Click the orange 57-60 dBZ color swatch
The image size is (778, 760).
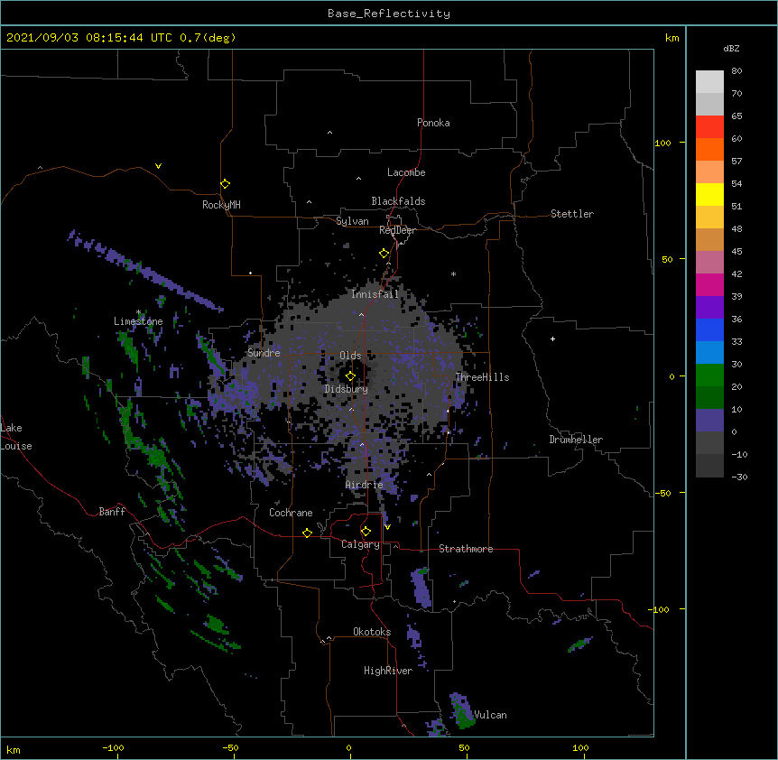click(x=709, y=149)
